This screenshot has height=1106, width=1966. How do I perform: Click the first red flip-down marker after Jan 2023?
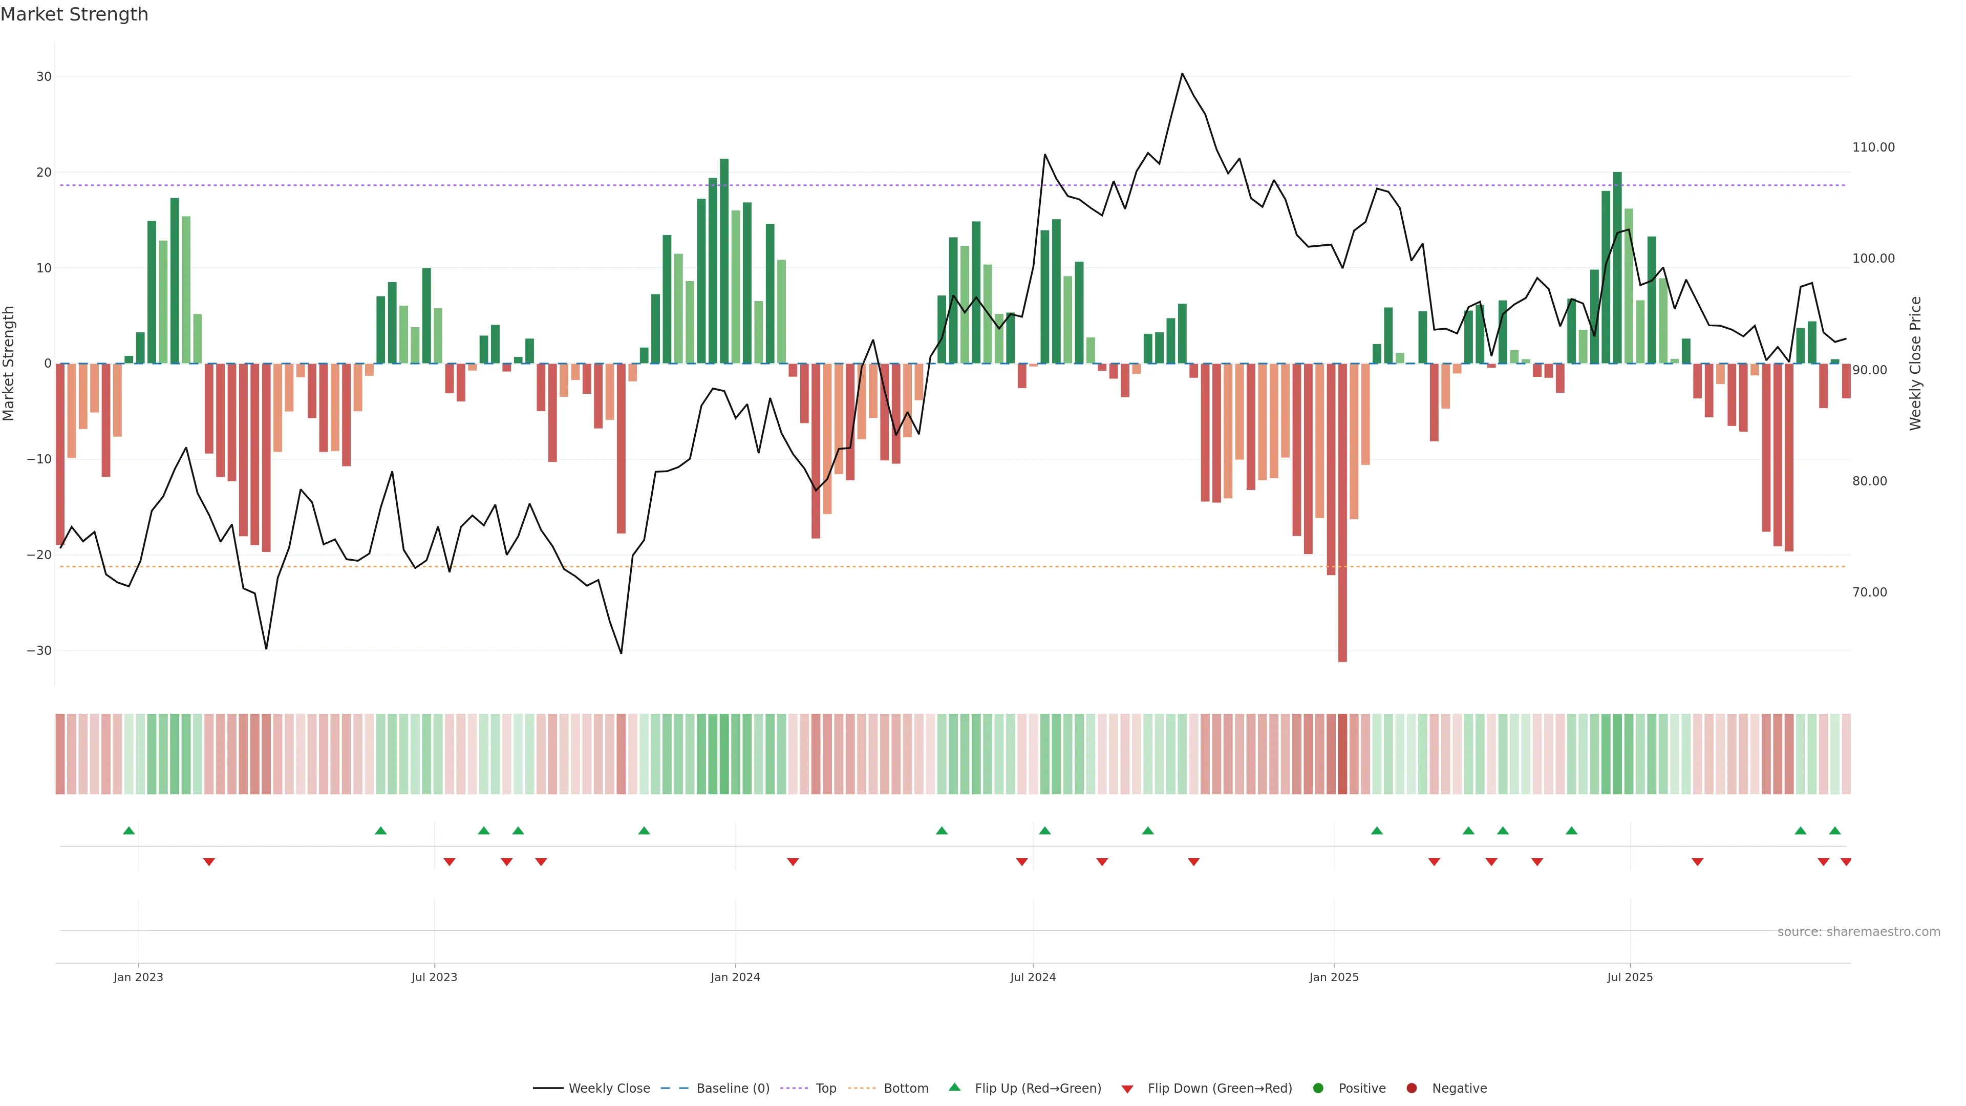(x=209, y=862)
